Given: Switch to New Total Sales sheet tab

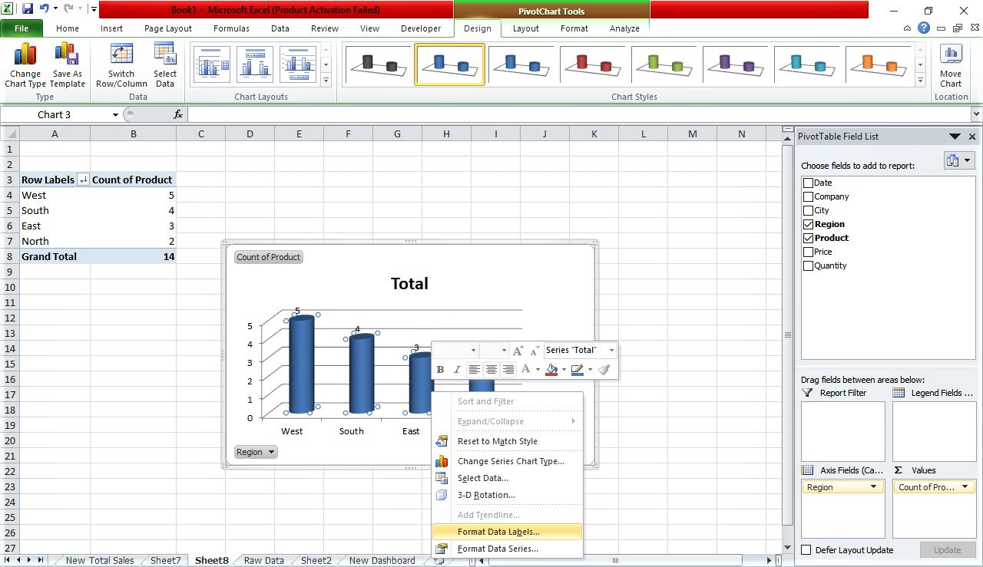Looking at the screenshot, I should coord(100,560).
